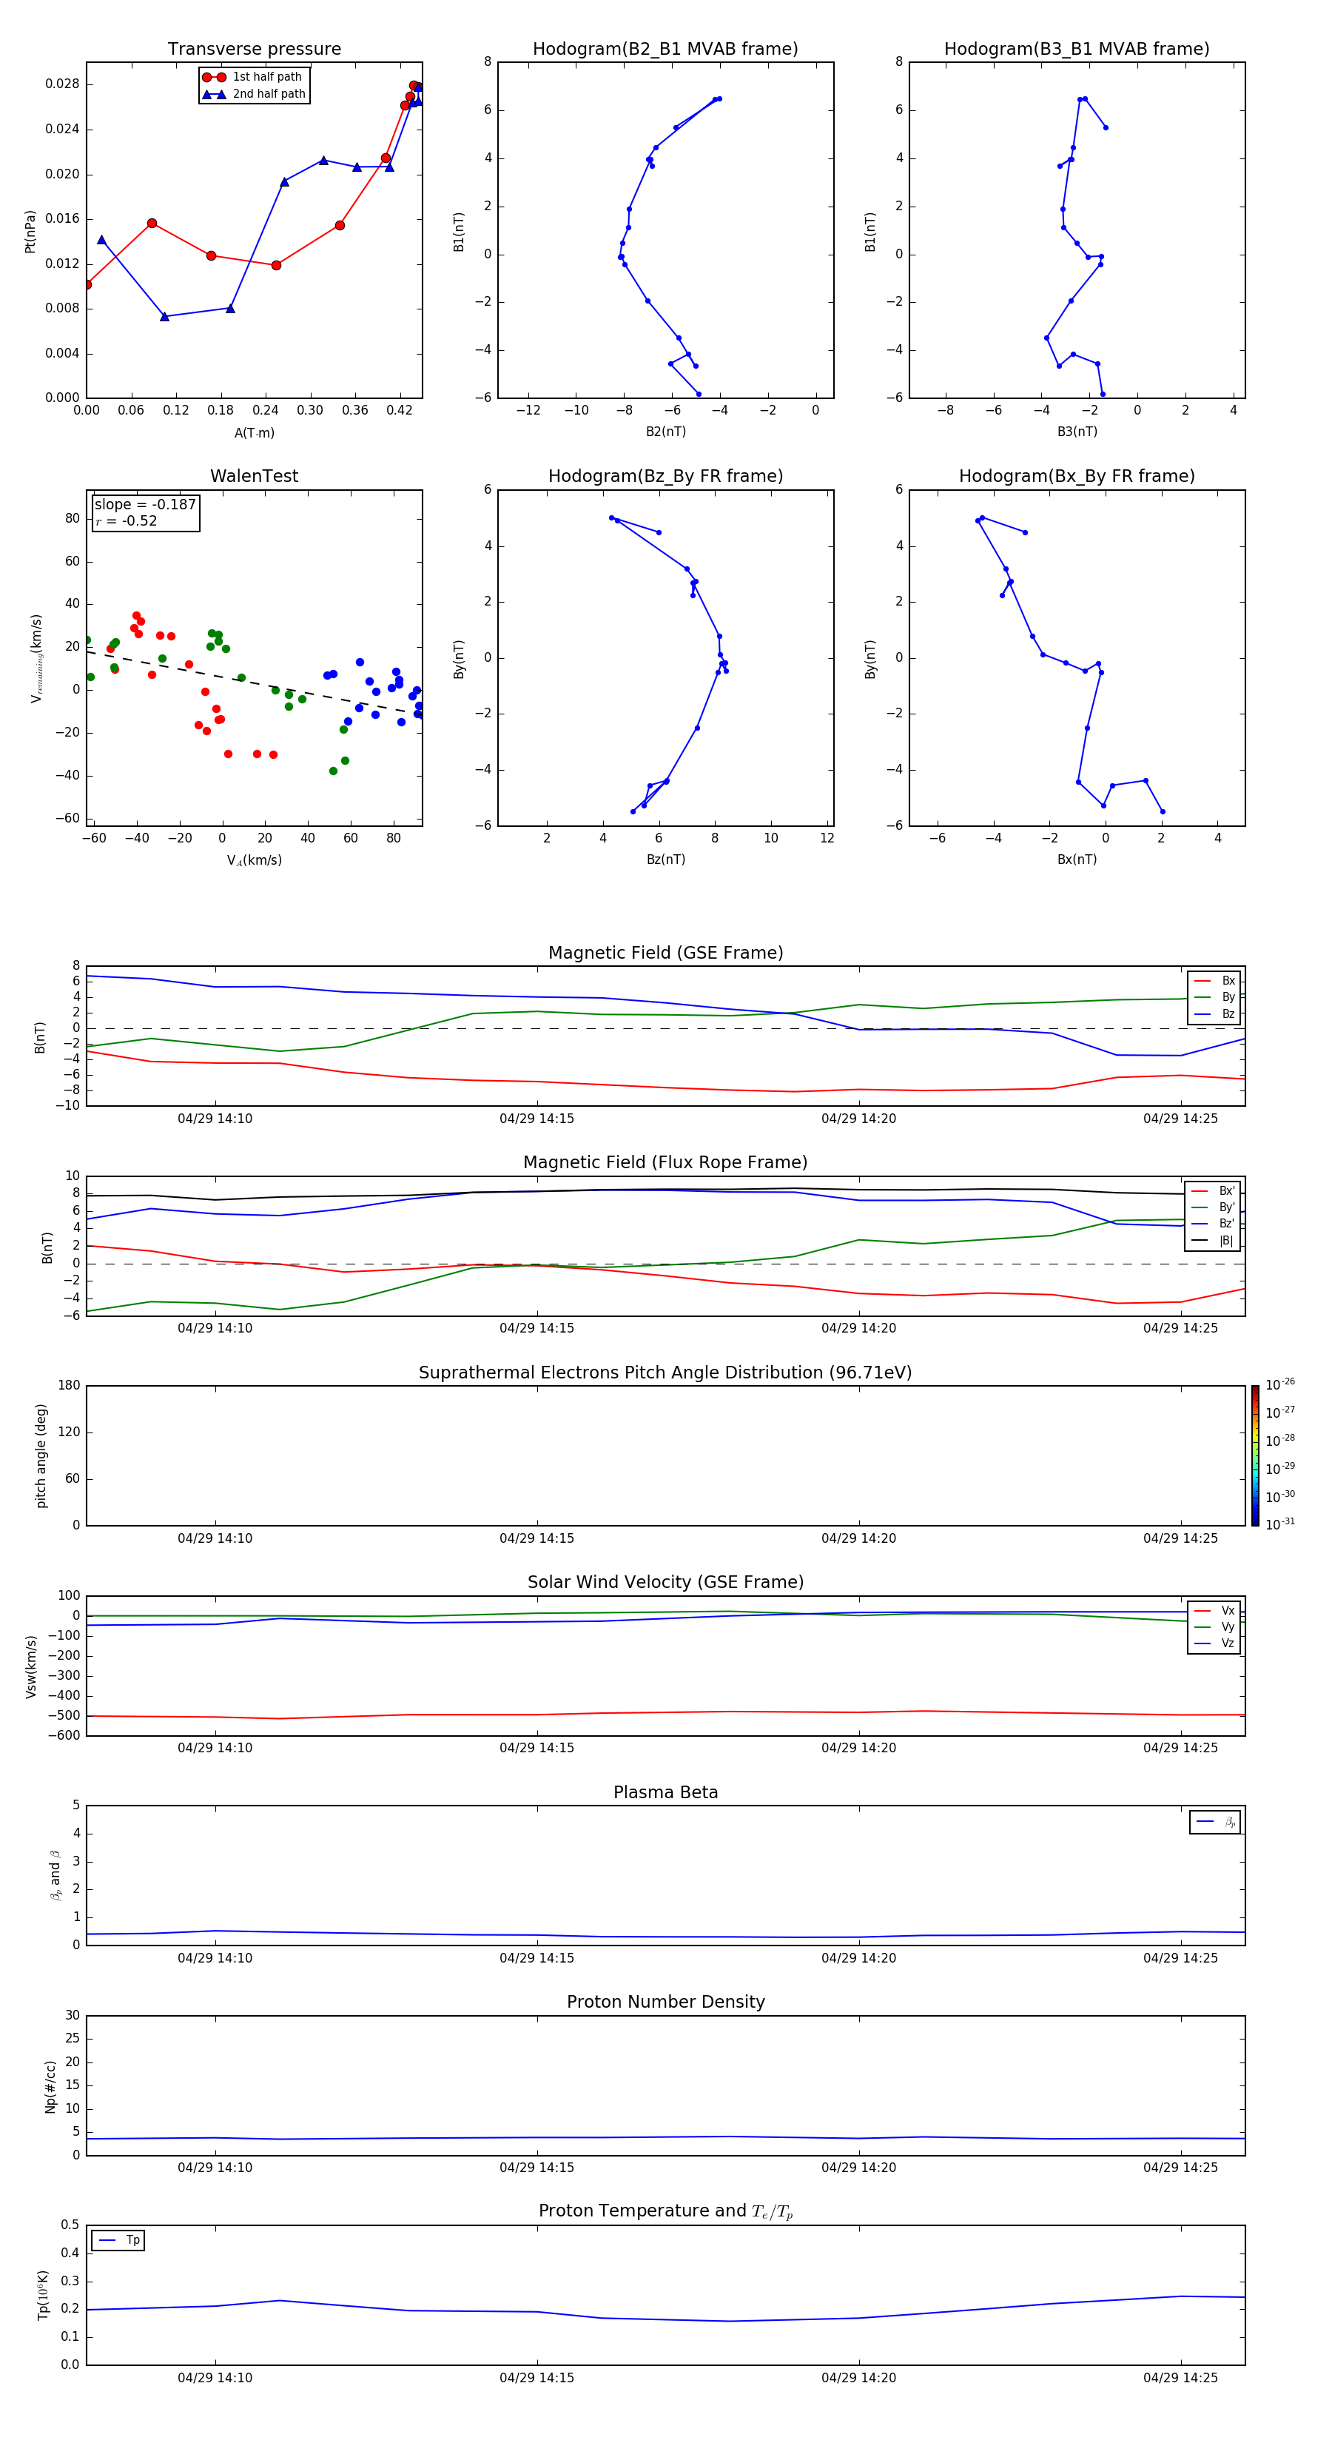Click the 'Plasma Beta' panel title

tap(665, 1792)
